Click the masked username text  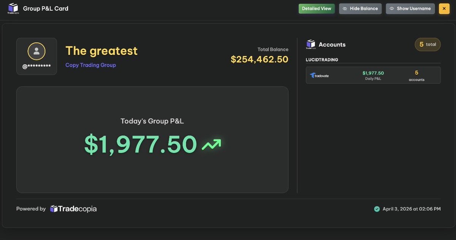36,67
